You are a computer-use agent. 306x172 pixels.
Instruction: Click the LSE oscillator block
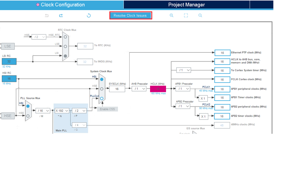8,46
